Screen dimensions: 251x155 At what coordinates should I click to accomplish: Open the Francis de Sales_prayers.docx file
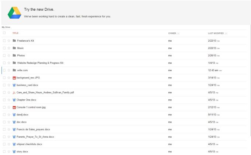33,130
